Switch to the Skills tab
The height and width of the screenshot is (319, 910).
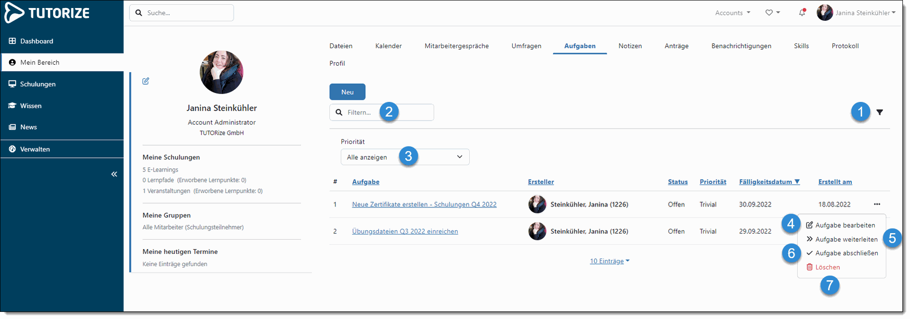[x=801, y=46]
